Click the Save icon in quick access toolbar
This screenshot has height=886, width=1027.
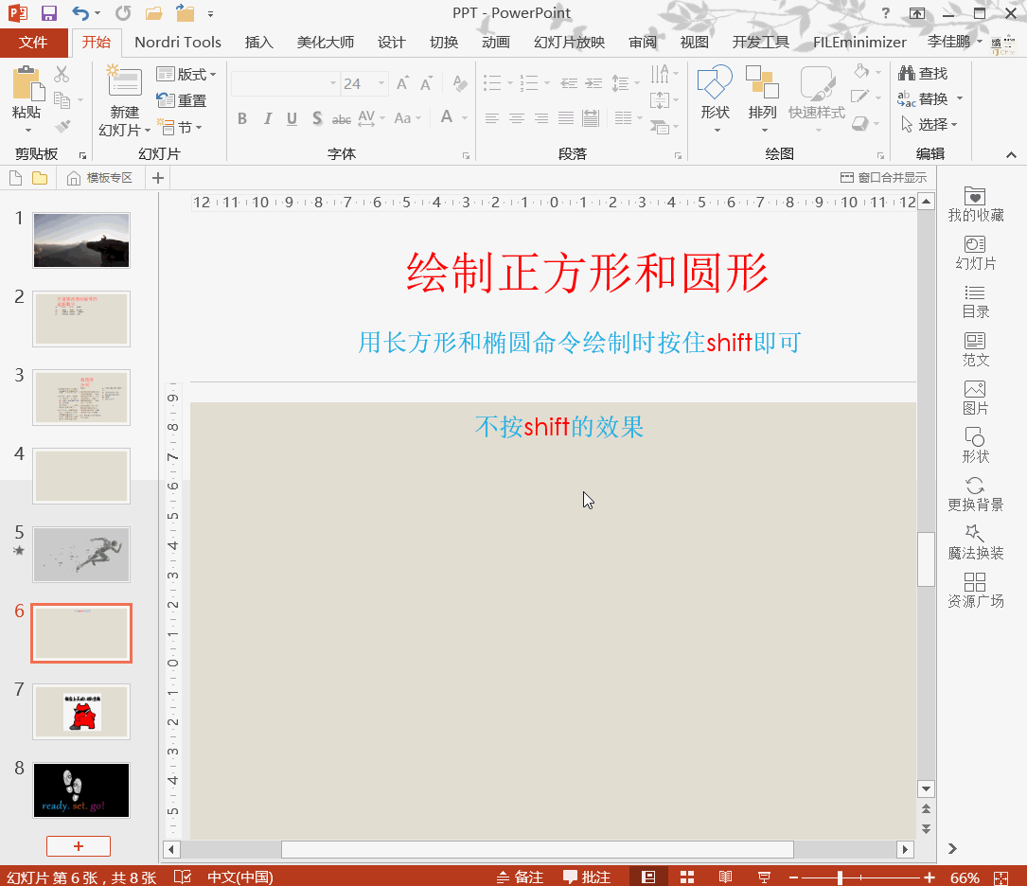[x=49, y=13]
